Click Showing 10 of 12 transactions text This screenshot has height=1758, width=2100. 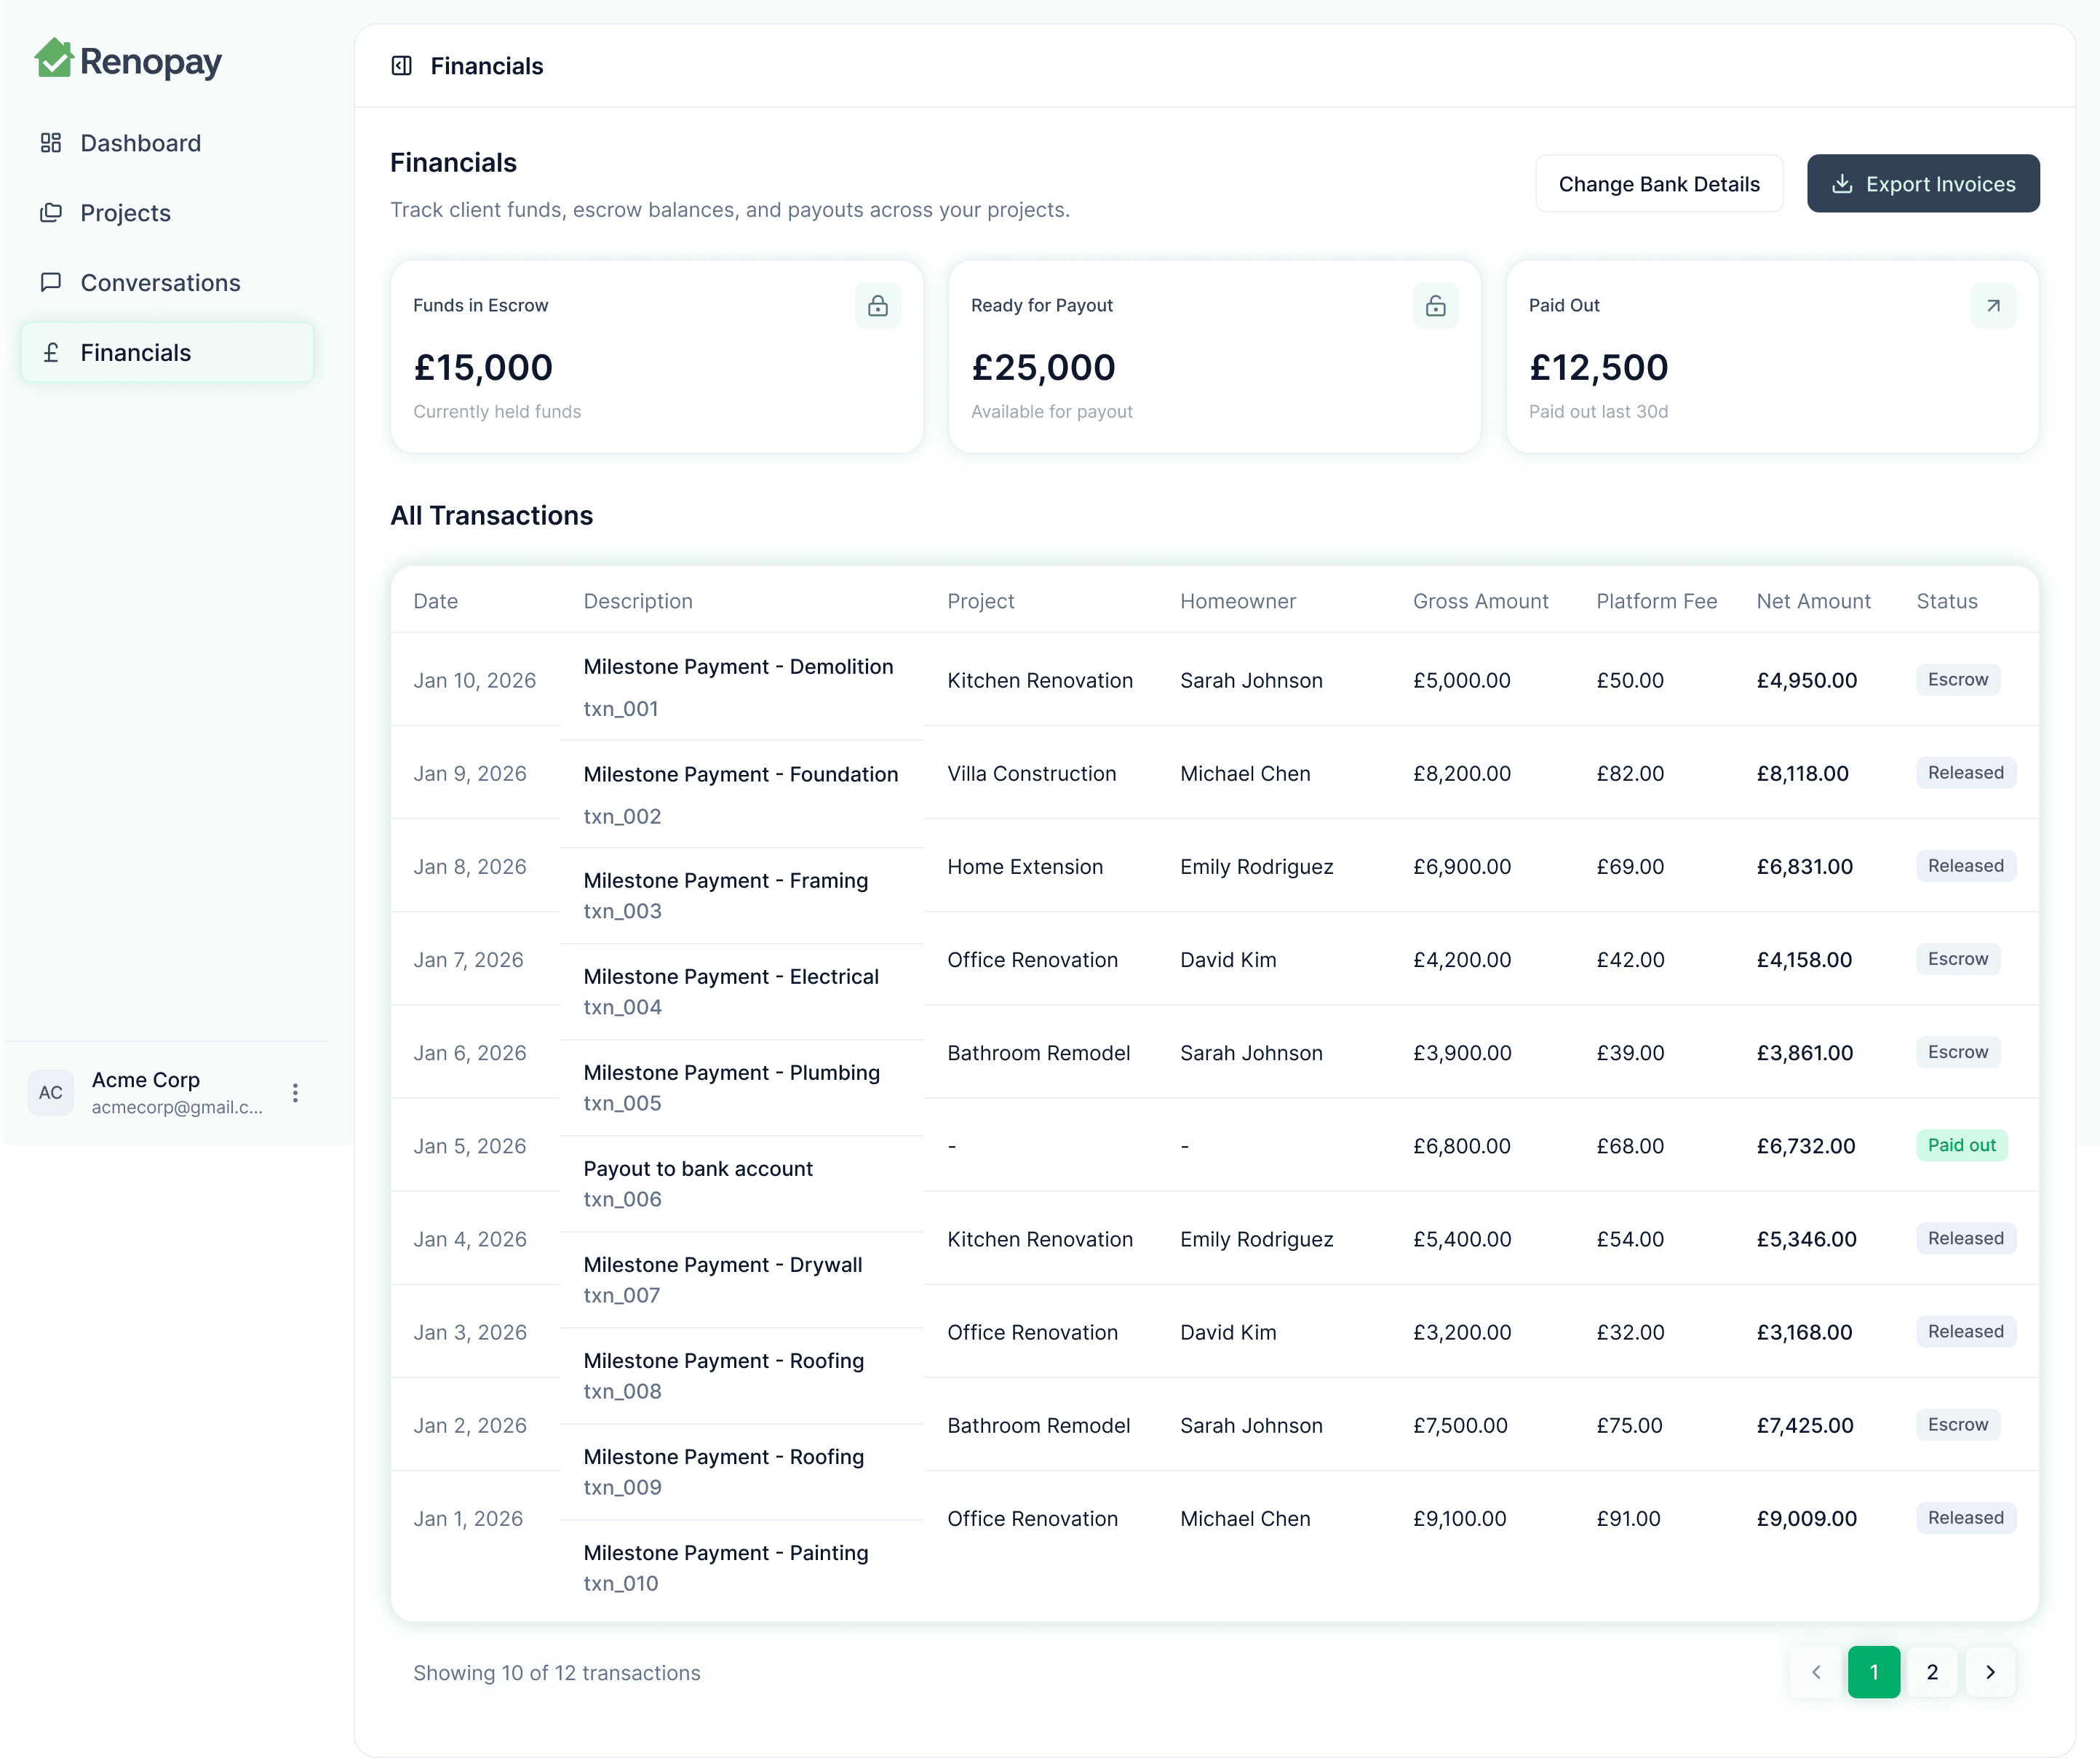[x=557, y=1673]
